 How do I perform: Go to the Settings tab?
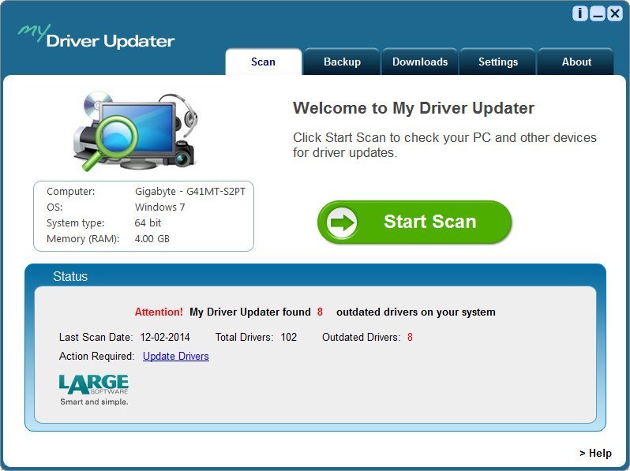click(x=498, y=62)
